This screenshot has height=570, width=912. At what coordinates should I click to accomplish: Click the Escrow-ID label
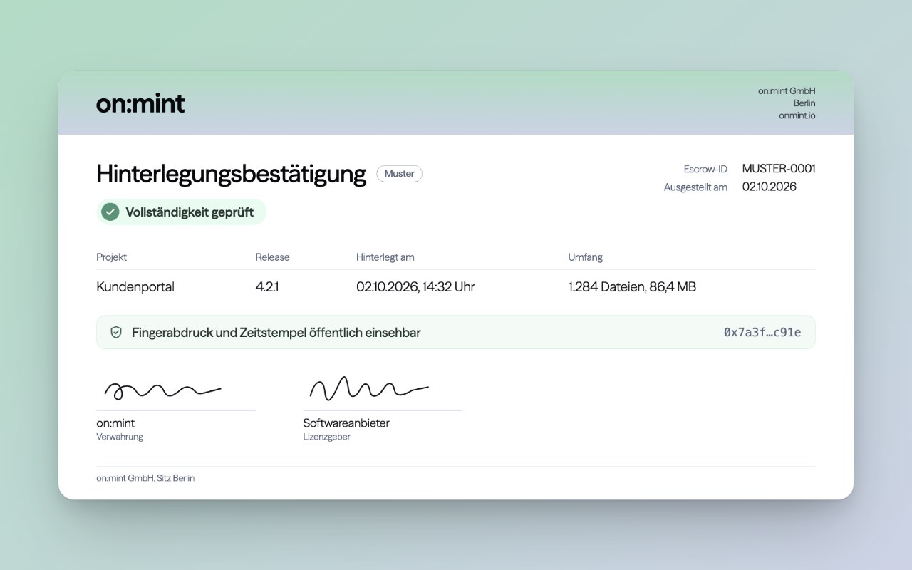[705, 170]
